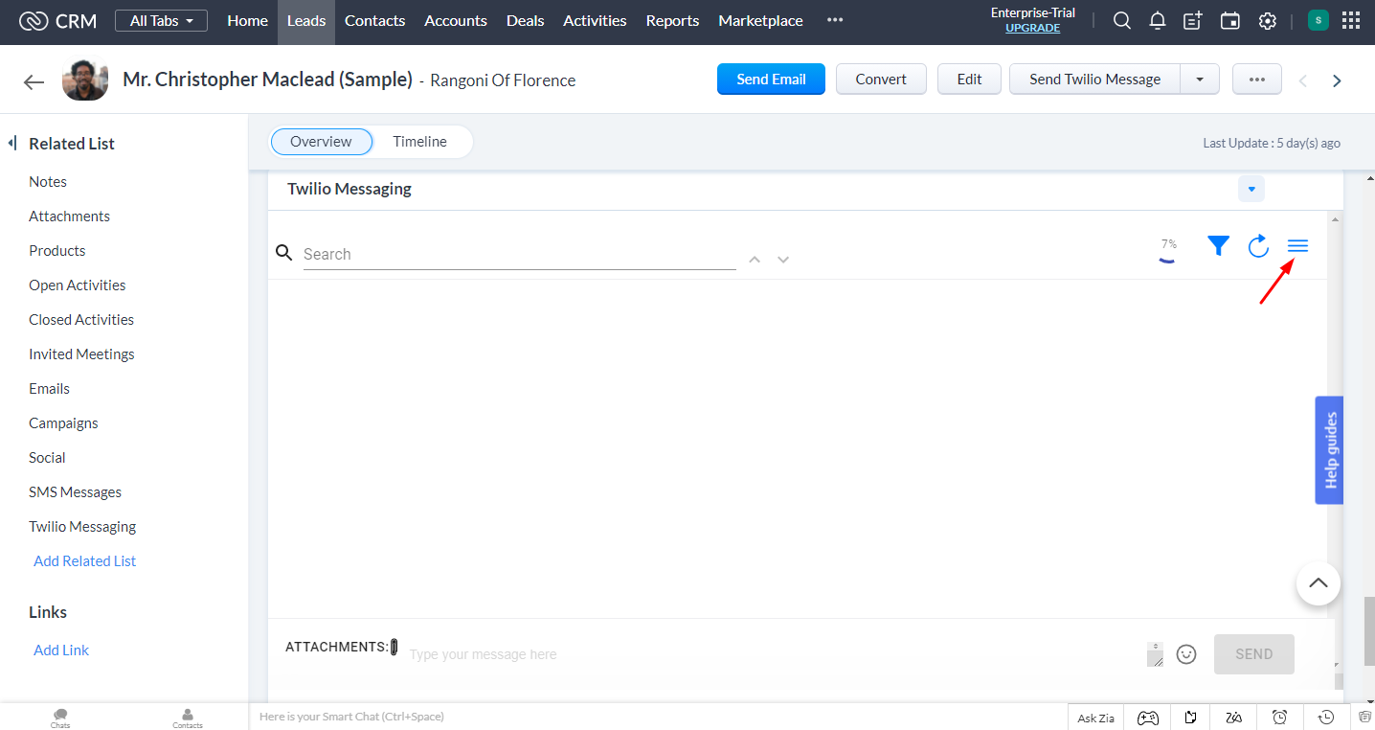The width and height of the screenshot is (1375, 730).
Task: Open the user profile avatar 'S'
Action: (x=1319, y=20)
